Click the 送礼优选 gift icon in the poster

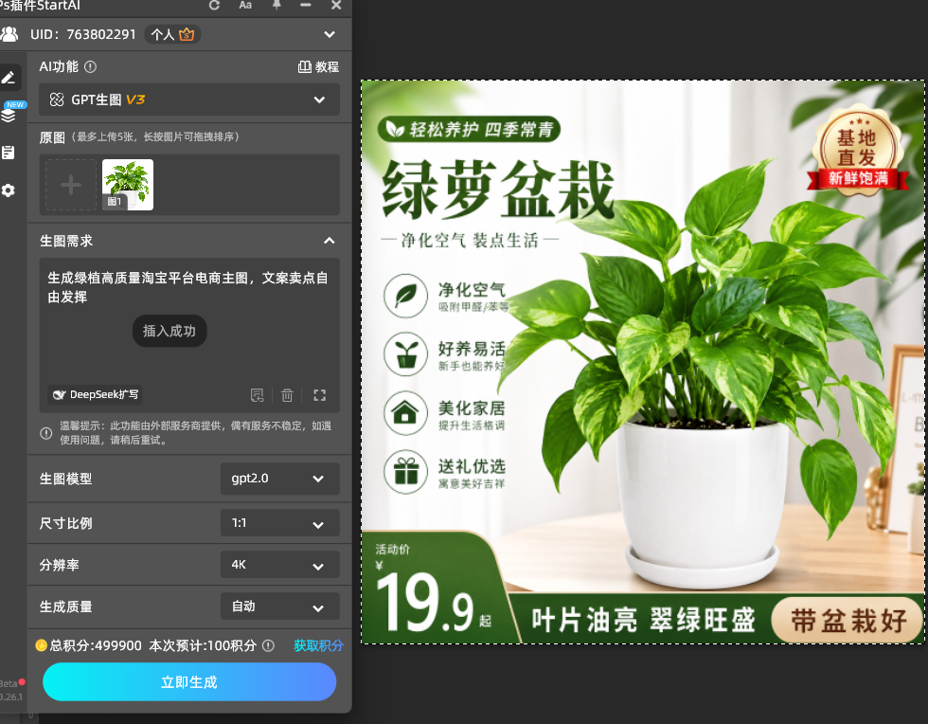pyautogui.click(x=405, y=472)
